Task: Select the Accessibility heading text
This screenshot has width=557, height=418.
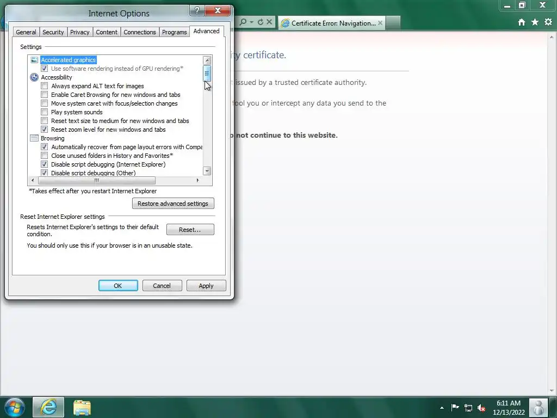Action: coord(56,77)
